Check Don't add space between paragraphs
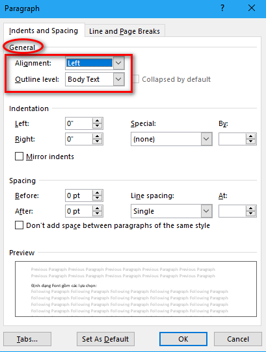The width and height of the screenshot is (266, 352). coord(19,225)
